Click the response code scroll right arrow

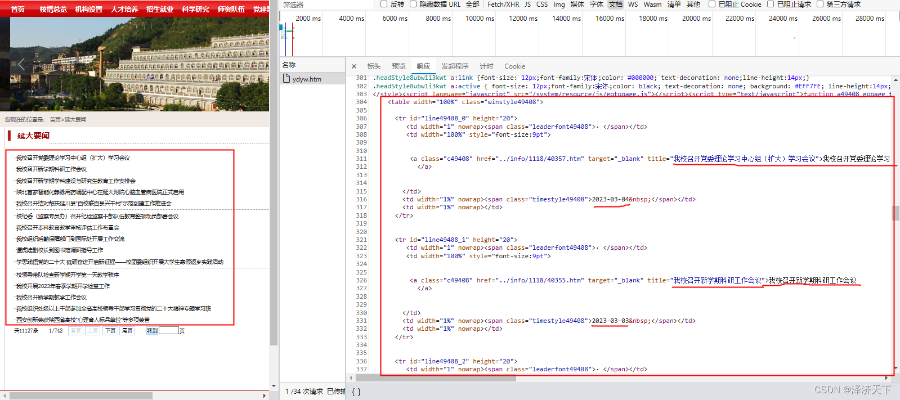(x=887, y=378)
